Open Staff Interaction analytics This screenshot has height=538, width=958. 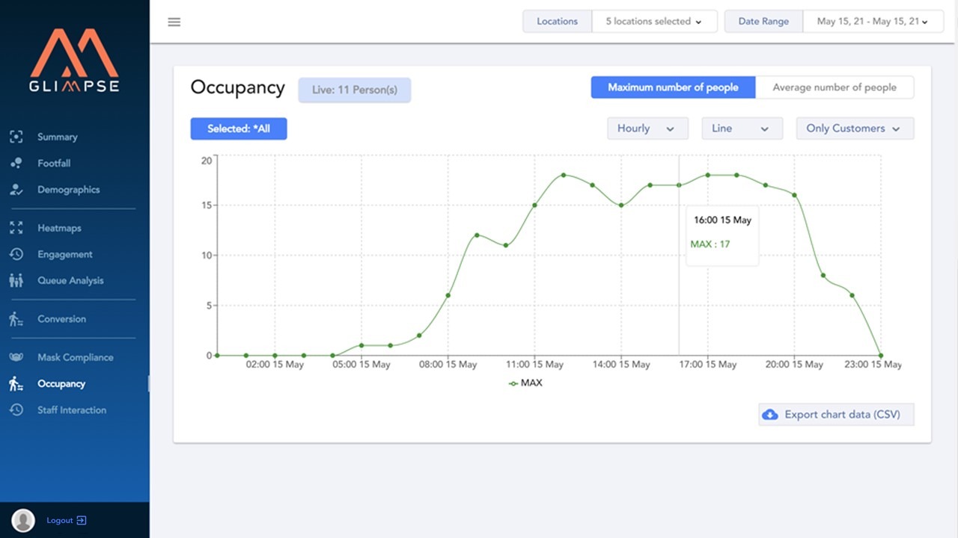[x=72, y=409]
